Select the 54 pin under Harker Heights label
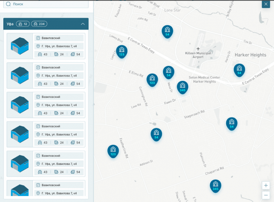 (x=239, y=70)
